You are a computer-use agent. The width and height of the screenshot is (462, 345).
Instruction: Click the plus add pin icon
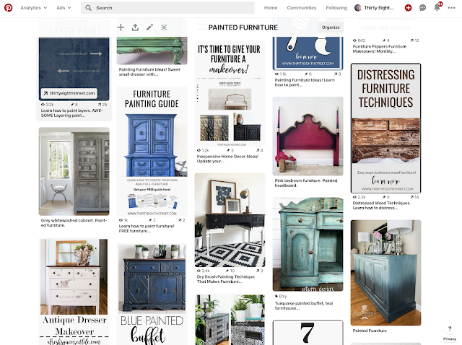pos(121,27)
